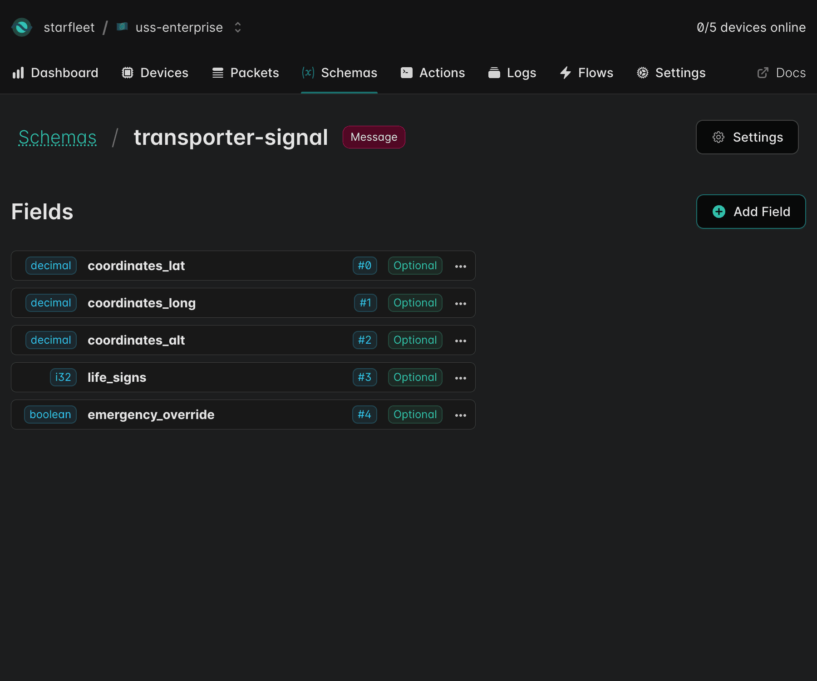The width and height of the screenshot is (817, 681).
Task: Select the Actions terminal icon
Action: click(407, 73)
